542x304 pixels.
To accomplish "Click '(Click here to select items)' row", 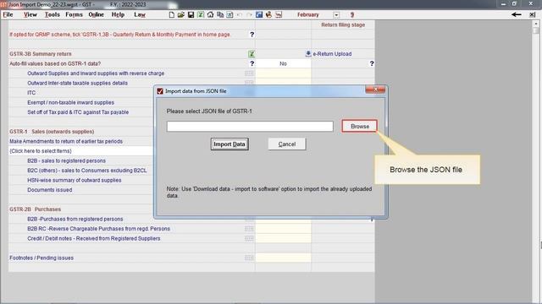I will (81, 151).
